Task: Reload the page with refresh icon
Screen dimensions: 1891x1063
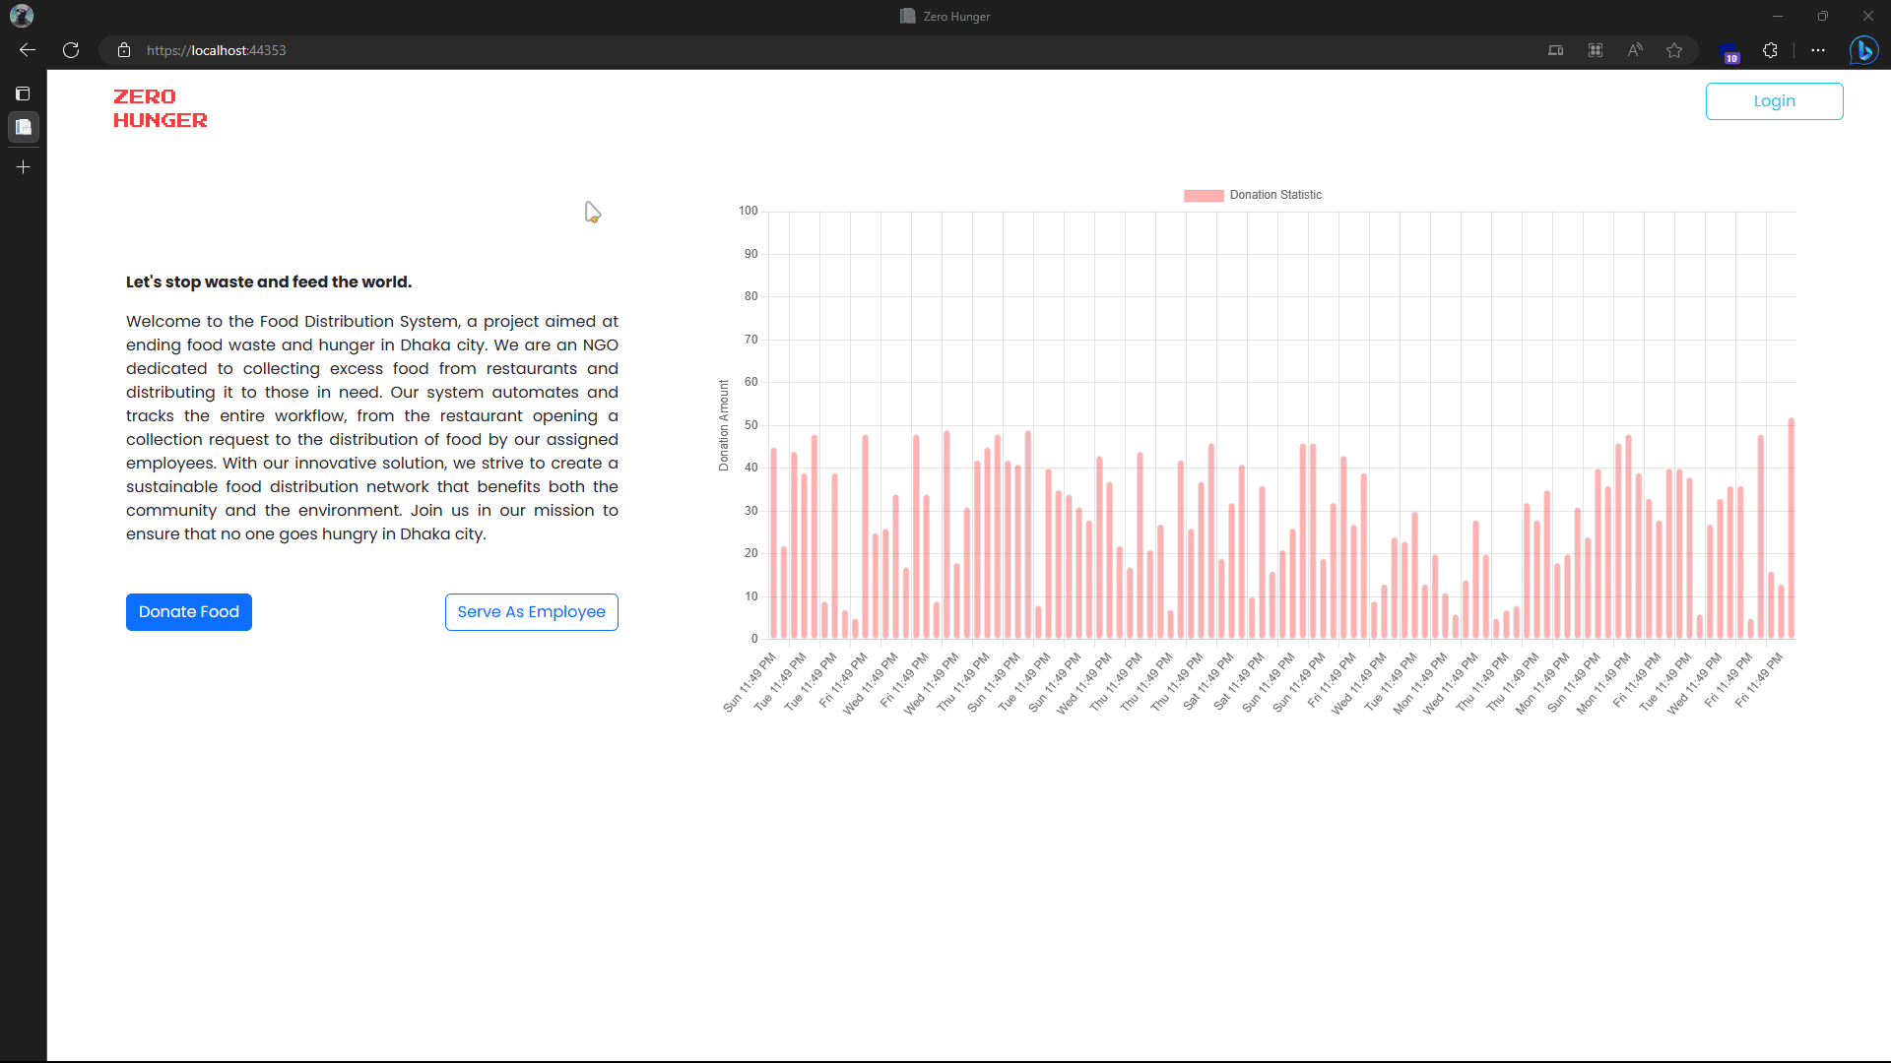Action: (71, 50)
